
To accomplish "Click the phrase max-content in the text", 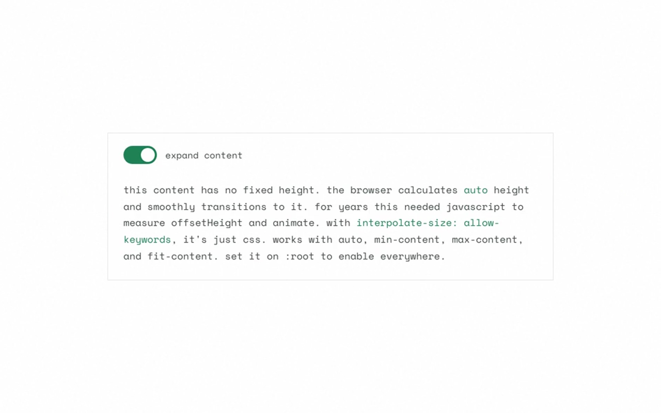I will (x=486, y=240).
